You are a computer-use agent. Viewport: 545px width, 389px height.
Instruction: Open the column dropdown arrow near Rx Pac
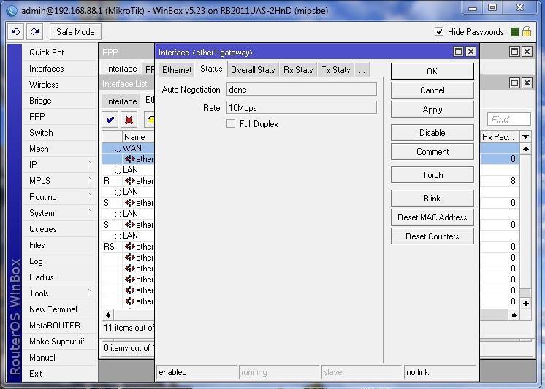(x=525, y=137)
